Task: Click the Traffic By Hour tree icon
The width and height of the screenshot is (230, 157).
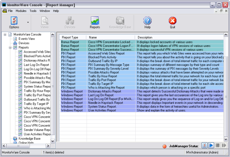Action: click(x=20, y=91)
